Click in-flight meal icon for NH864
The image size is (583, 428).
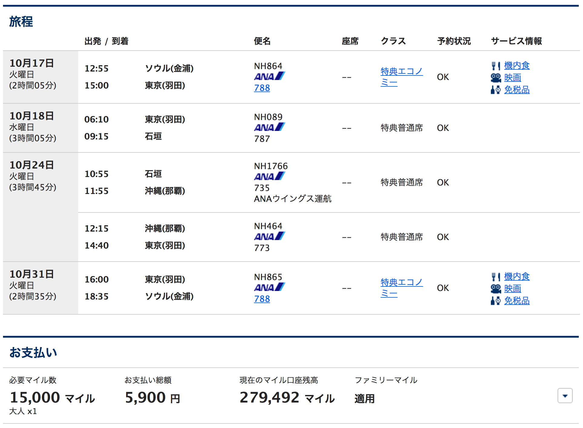coord(495,66)
